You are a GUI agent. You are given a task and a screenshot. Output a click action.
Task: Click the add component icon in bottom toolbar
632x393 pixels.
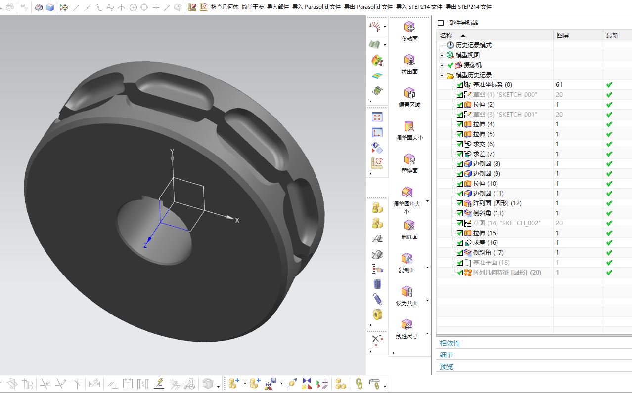(234, 383)
